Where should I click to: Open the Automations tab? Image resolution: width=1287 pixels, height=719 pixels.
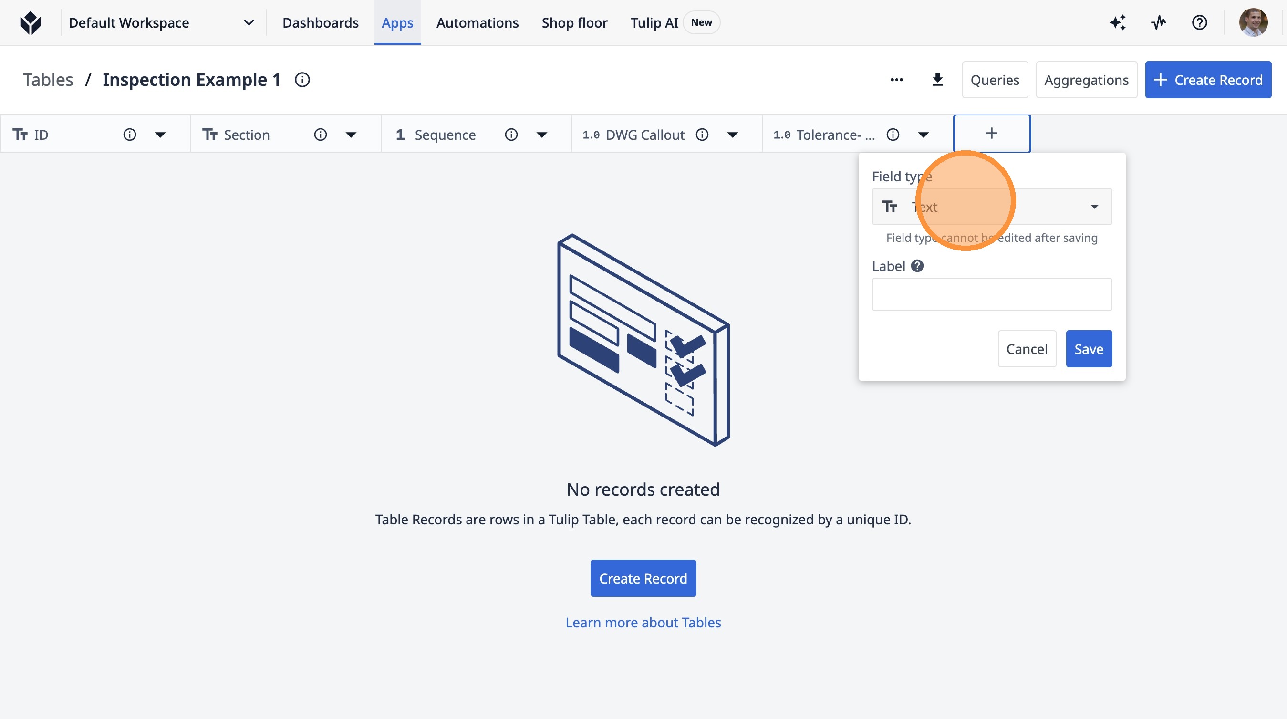(477, 22)
